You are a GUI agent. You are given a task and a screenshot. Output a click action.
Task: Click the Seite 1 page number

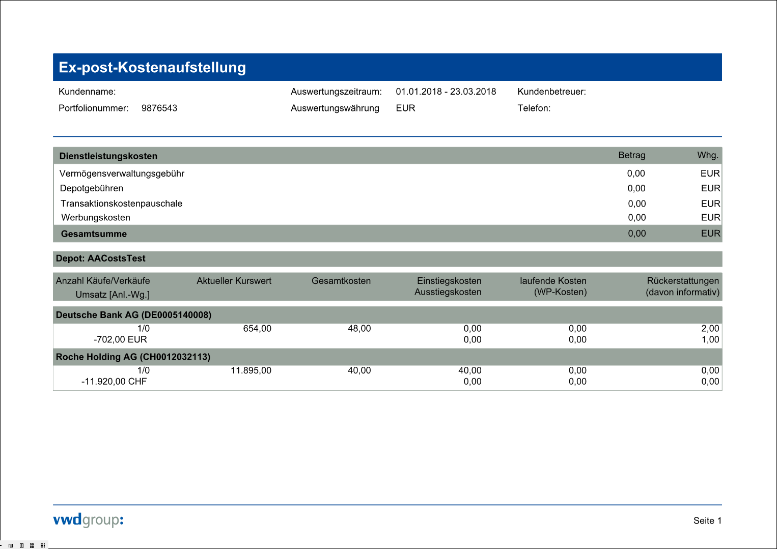pos(707,521)
